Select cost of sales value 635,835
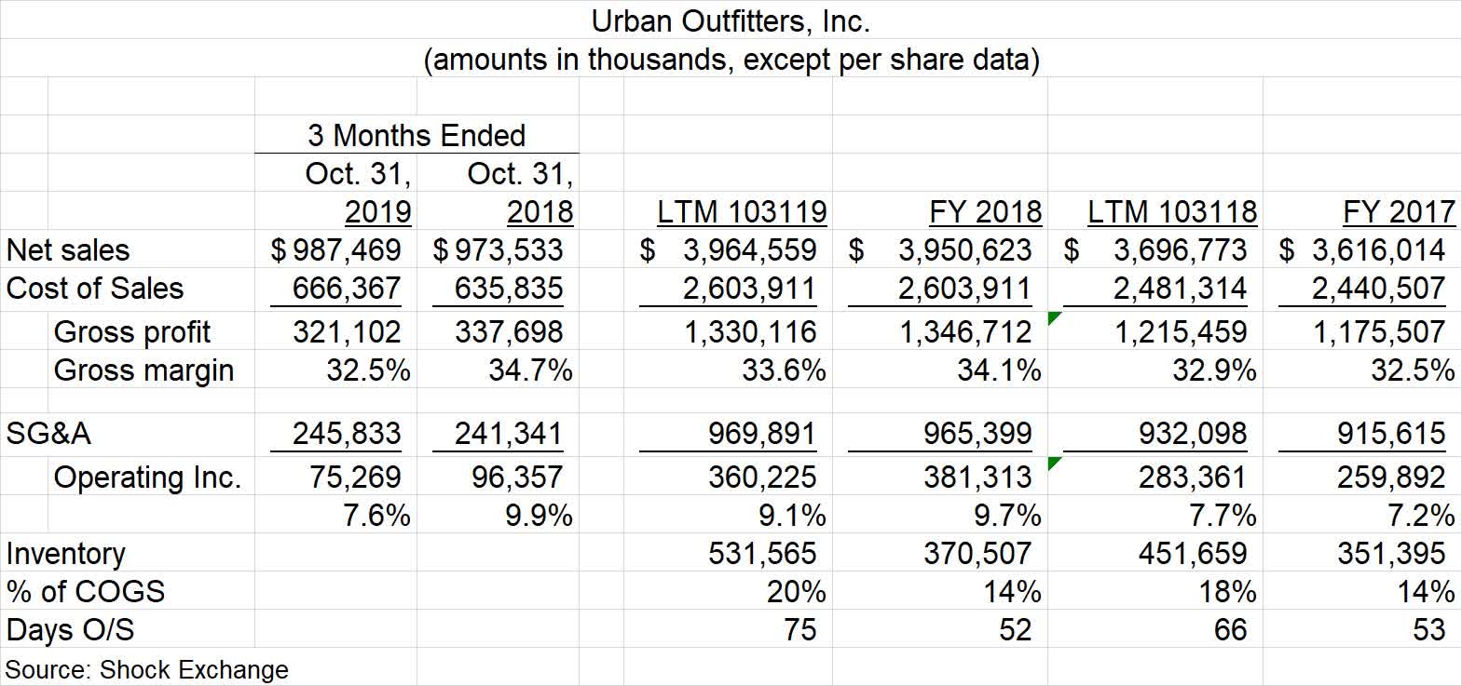 point(509,289)
